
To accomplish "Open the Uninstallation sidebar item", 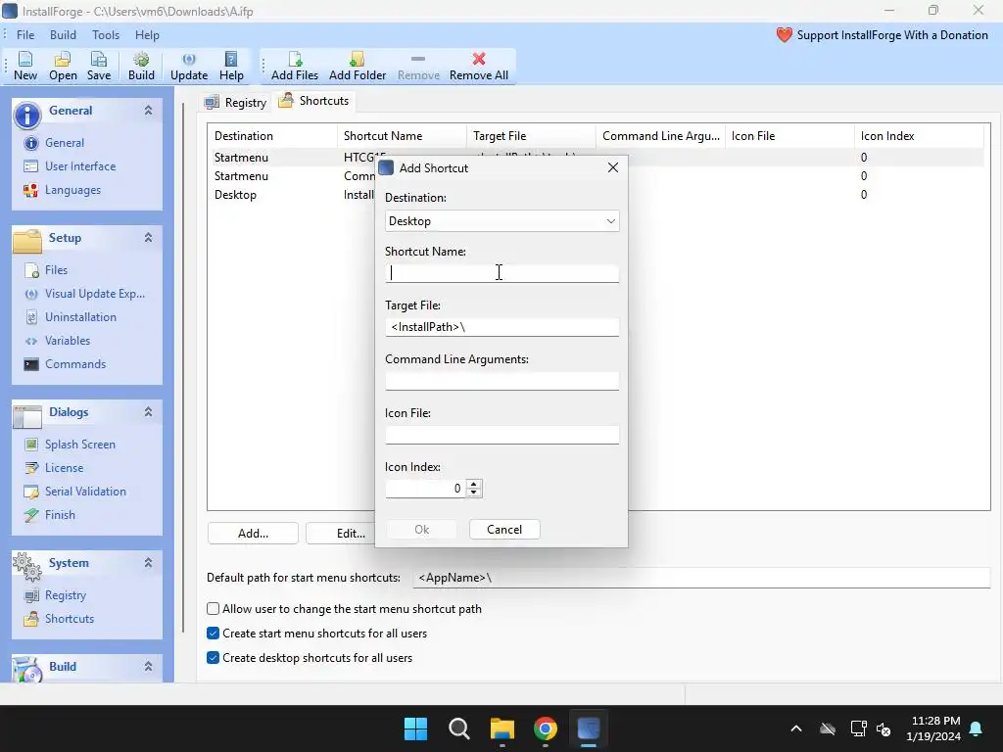I will point(80,317).
